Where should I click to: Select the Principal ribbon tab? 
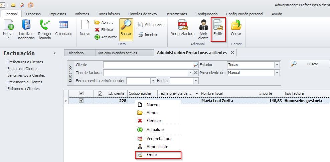[11, 14]
